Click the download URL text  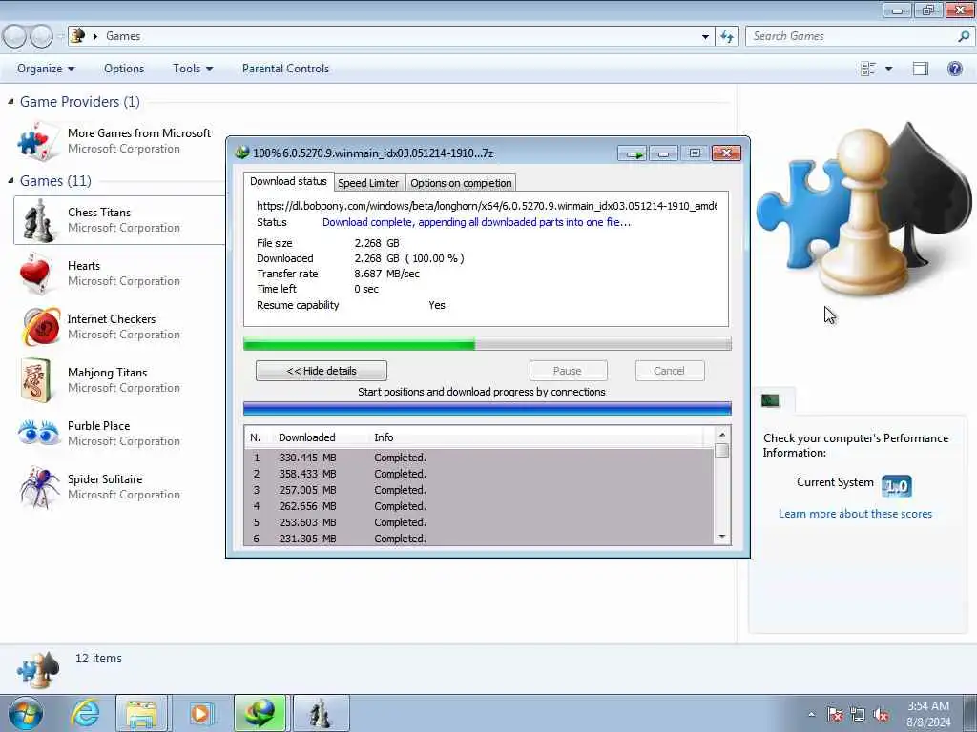487,206
